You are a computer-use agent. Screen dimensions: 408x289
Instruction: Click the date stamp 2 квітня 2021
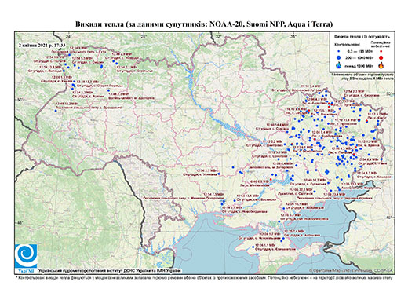click(x=42, y=45)
